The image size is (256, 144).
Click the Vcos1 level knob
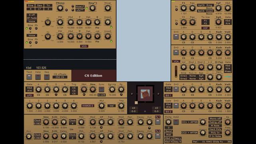(108, 22)
